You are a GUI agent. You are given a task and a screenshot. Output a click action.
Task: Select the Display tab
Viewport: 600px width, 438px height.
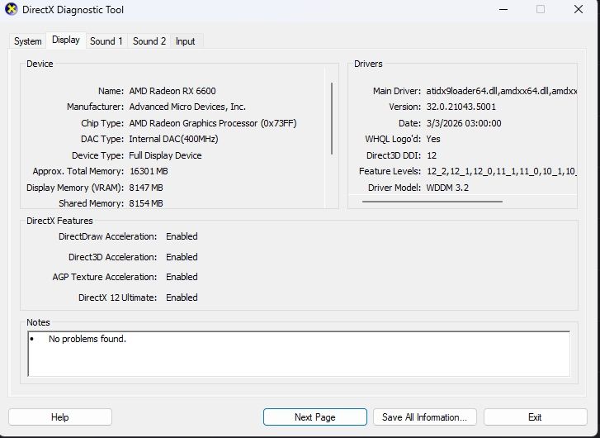click(x=66, y=40)
